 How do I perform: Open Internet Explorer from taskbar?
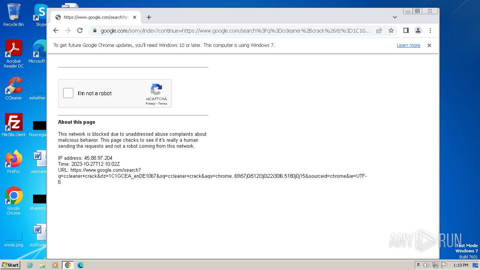pyautogui.click(x=30, y=265)
